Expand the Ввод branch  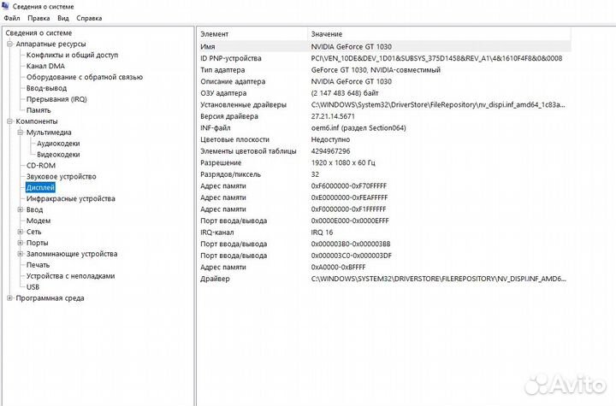coord(20,209)
